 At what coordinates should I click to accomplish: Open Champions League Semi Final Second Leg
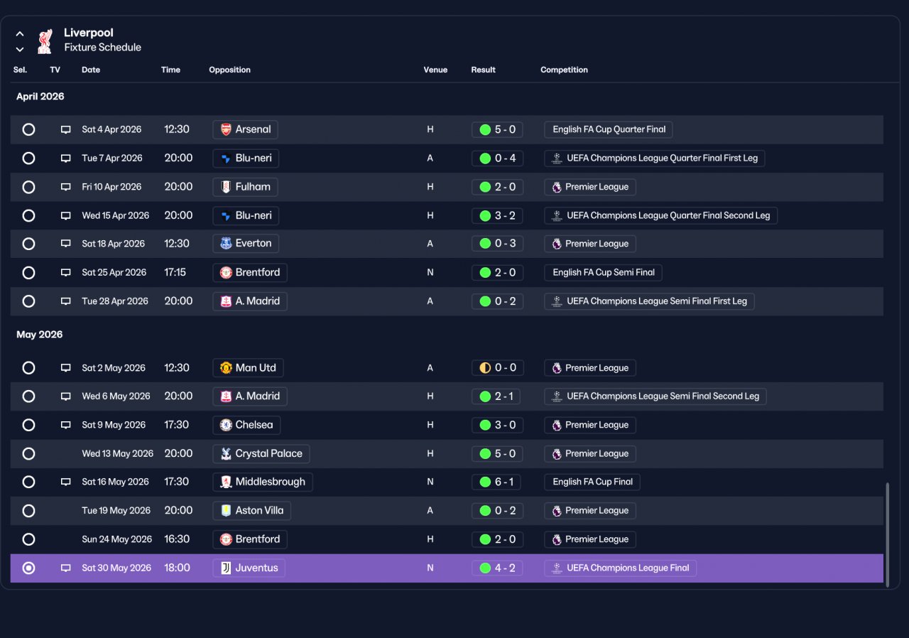point(655,396)
